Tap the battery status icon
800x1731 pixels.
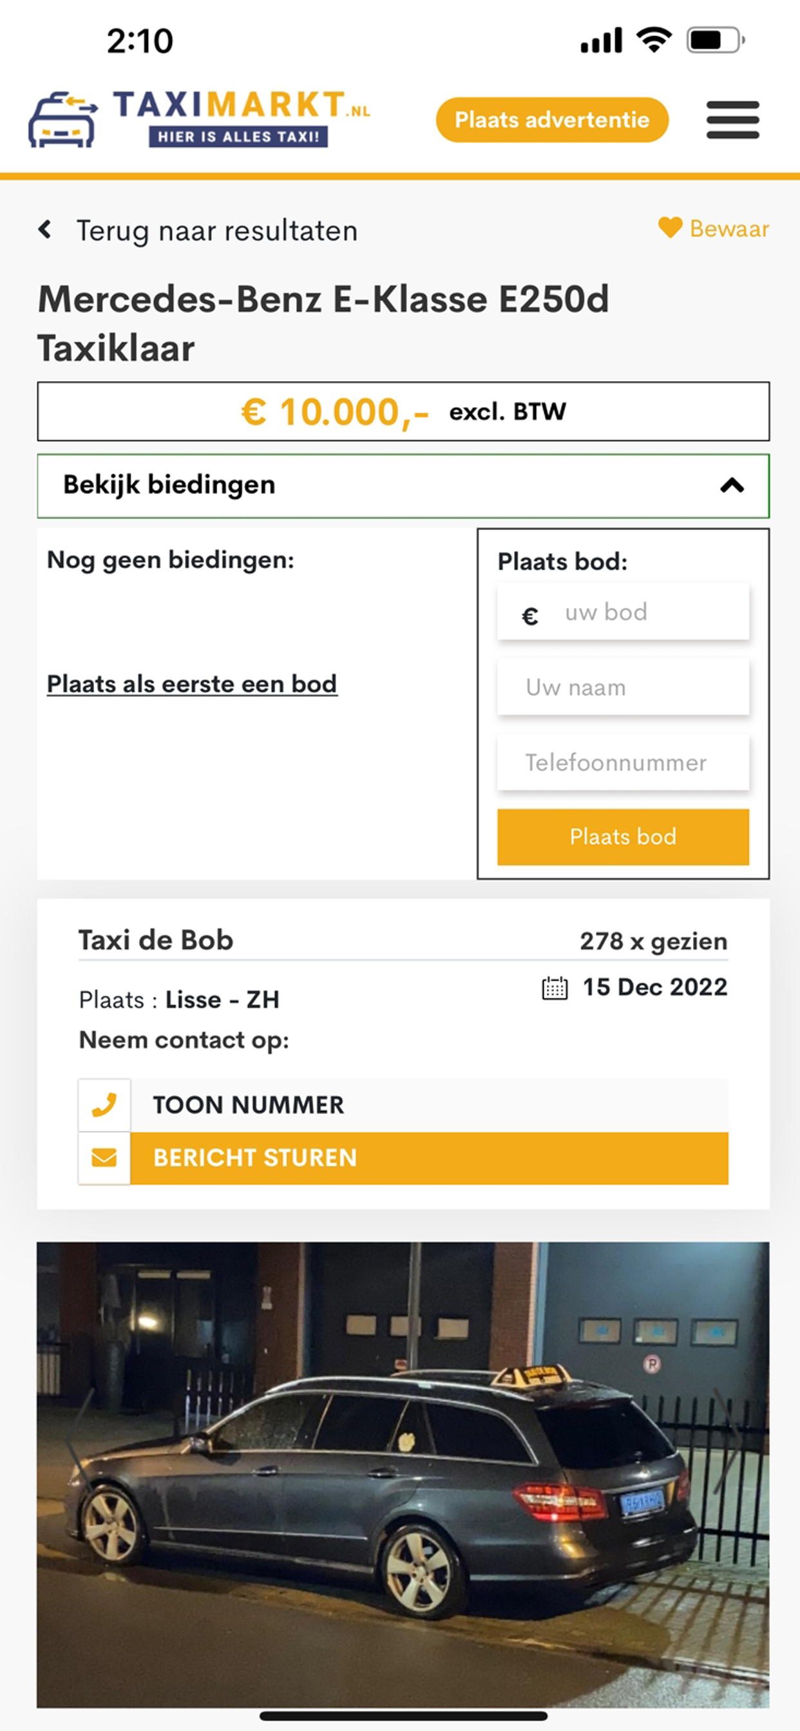(715, 41)
